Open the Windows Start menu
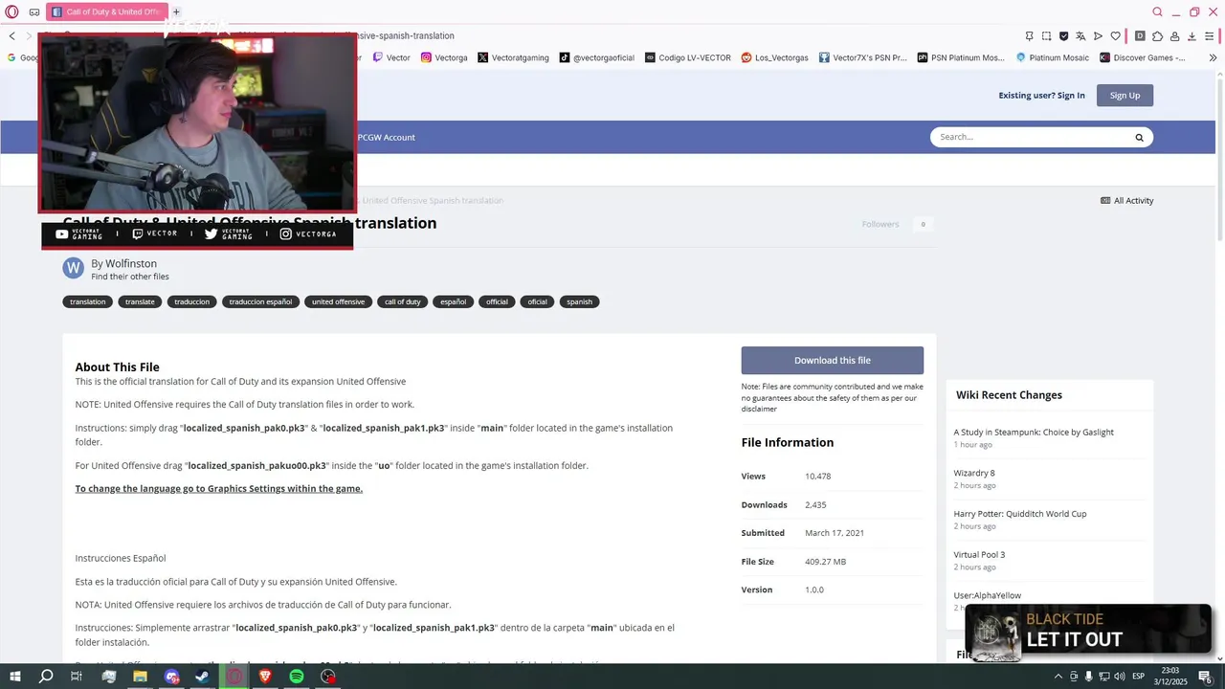The image size is (1225, 689). click(14, 677)
